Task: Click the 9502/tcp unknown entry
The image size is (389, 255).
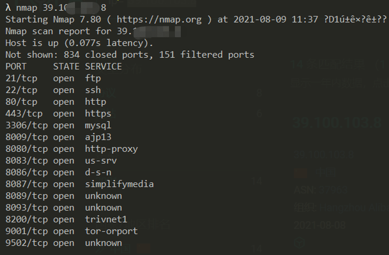Action: [64, 243]
